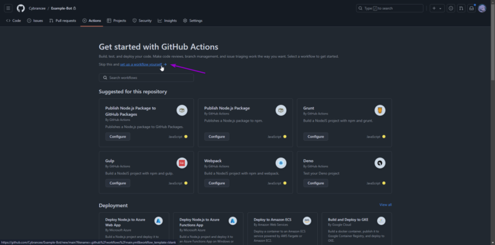Focus the Search workflows field
495x245 pixels.
(x=146, y=78)
